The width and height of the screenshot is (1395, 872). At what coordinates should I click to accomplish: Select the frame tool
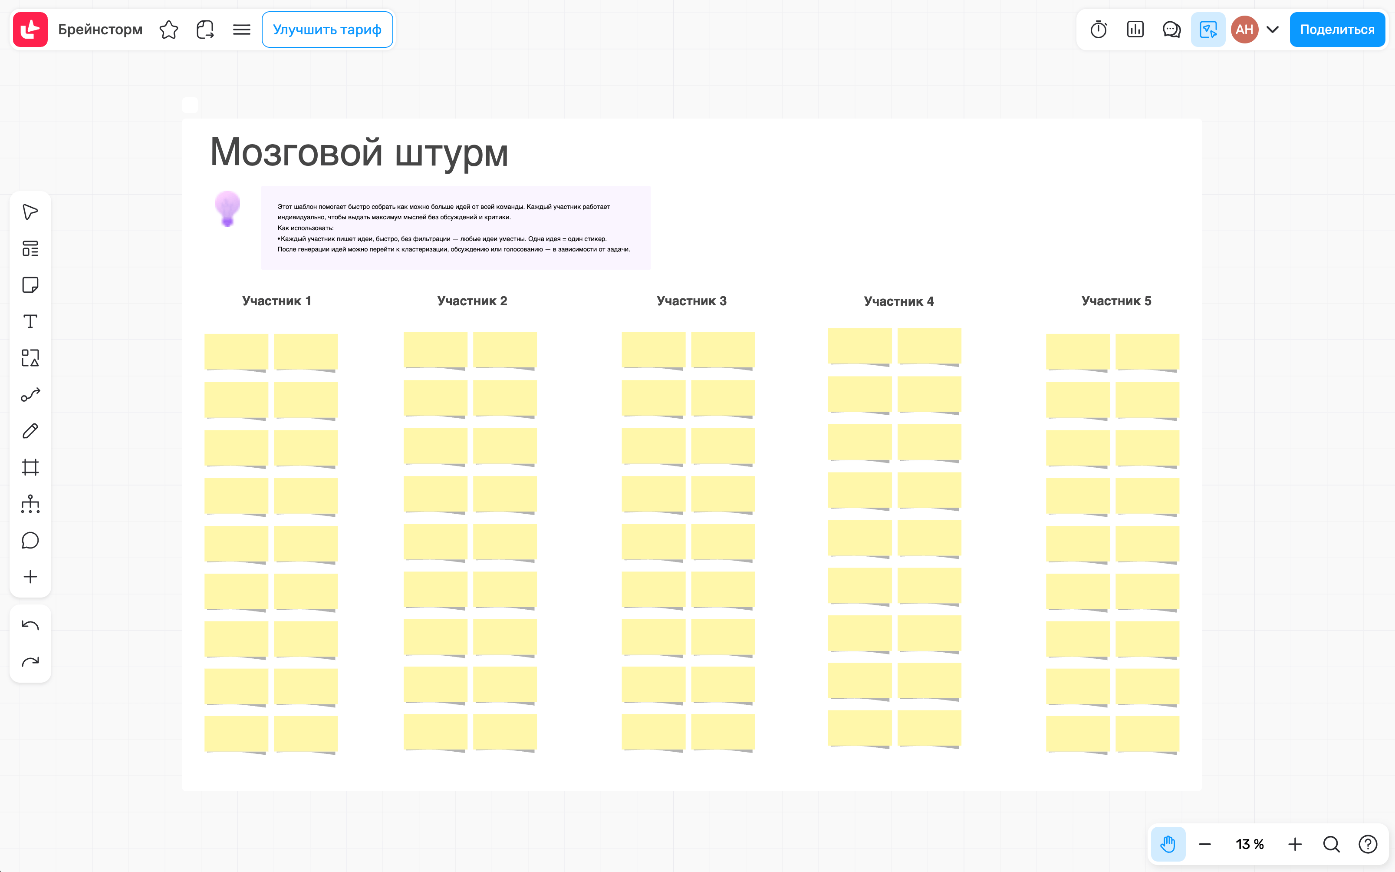point(30,467)
